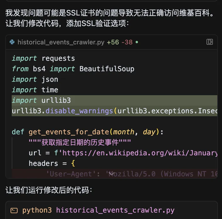Click the urllib3.disable_warnings added line
This screenshot has height=219, width=222.
tap(115, 111)
